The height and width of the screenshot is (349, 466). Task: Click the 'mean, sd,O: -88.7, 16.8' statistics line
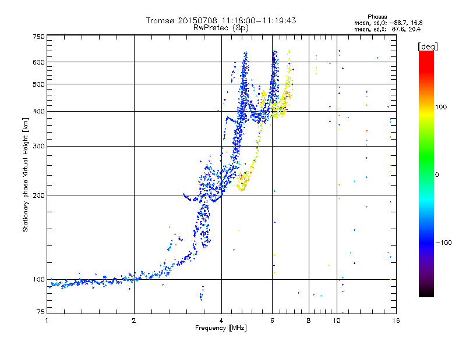coord(388,23)
